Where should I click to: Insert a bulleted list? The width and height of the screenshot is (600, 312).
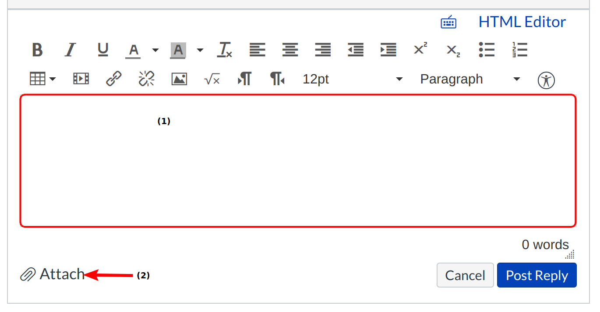487,50
